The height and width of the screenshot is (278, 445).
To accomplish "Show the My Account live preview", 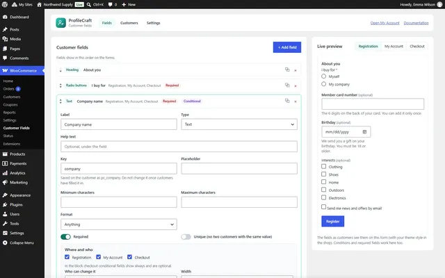I will [394, 47].
